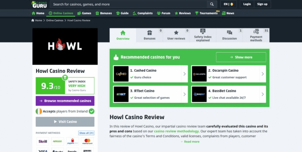Click the search magnifier icon
The width and height of the screenshot is (302, 152).
click(212, 4)
